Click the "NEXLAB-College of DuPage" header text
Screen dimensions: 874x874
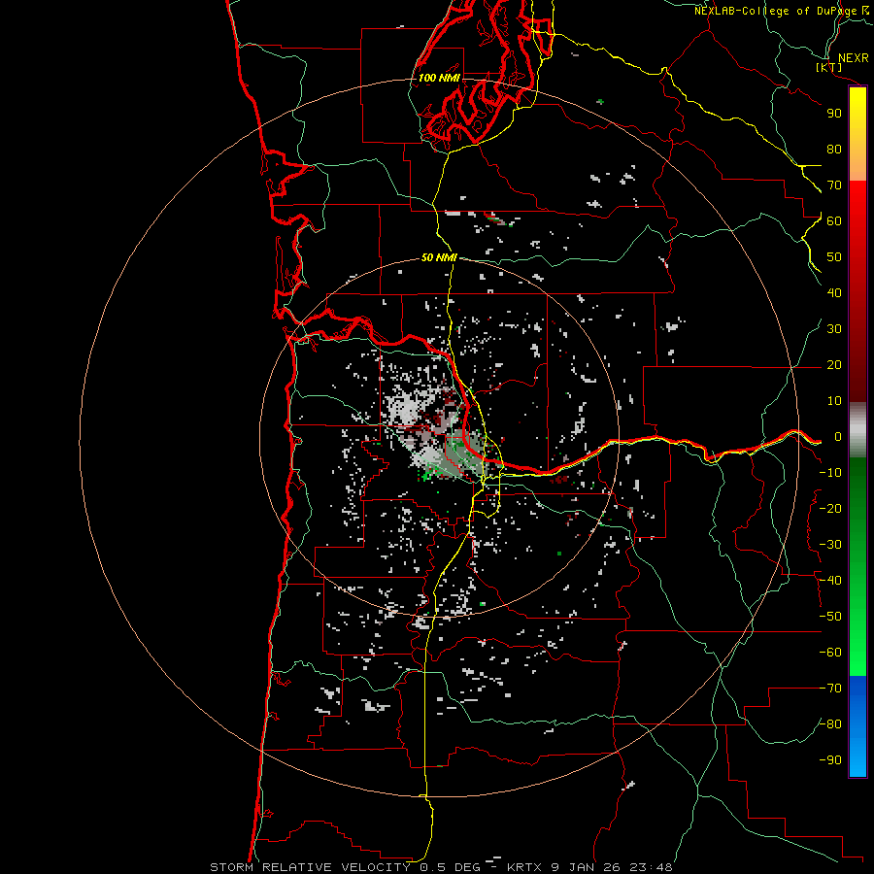pyautogui.click(x=776, y=11)
